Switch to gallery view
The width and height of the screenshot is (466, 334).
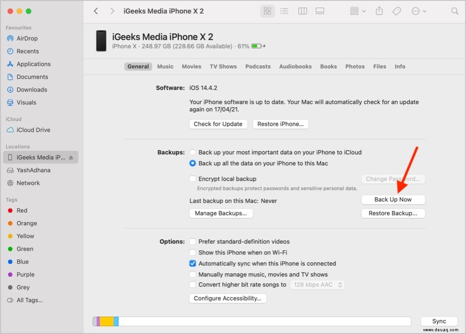point(320,11)
